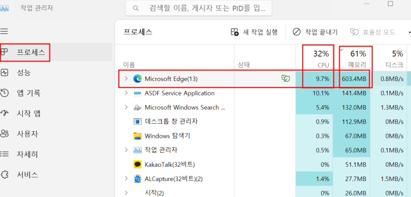Image resolution: width=411 pixels, height=197 pixels.
Task: Open the hamburger navigation menu
Action: coord(4,32)
